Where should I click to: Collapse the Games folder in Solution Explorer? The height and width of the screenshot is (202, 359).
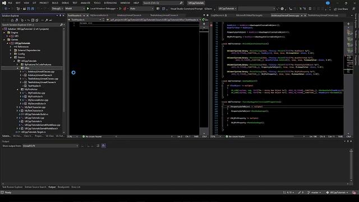pyautogui.click(x=4, y=40)
